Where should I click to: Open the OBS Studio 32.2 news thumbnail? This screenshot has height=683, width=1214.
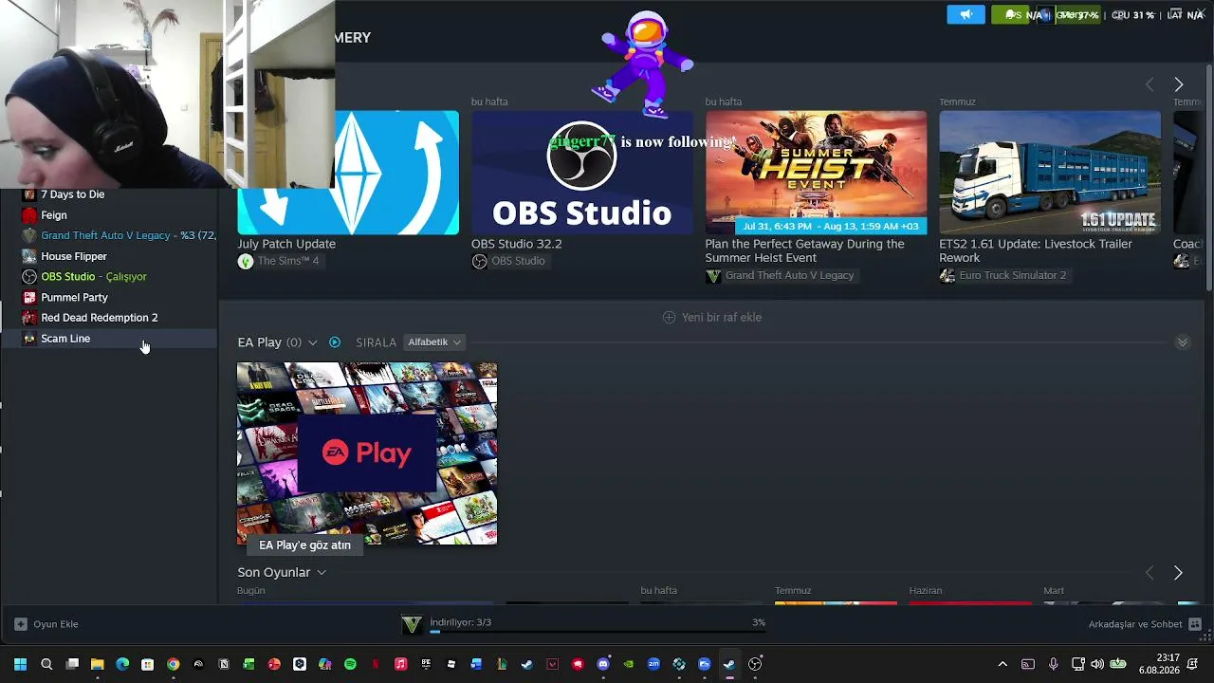(582, 173)
